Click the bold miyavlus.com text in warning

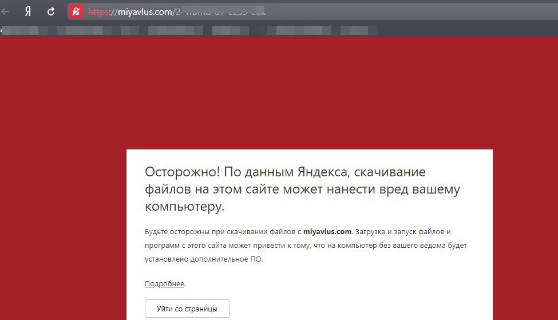[x=327, y=232]
